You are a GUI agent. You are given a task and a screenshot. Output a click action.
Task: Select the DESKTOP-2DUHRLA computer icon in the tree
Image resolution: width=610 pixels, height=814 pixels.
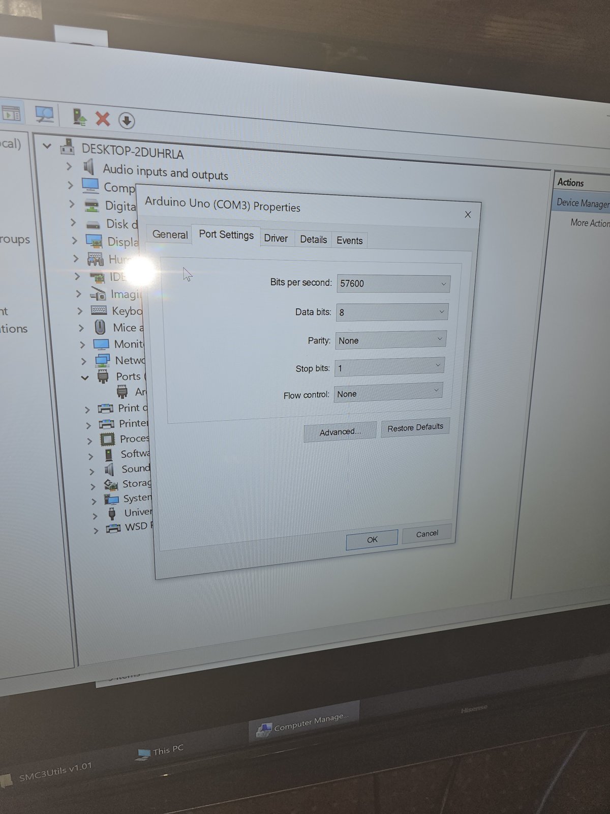click(x=67, y=147)
